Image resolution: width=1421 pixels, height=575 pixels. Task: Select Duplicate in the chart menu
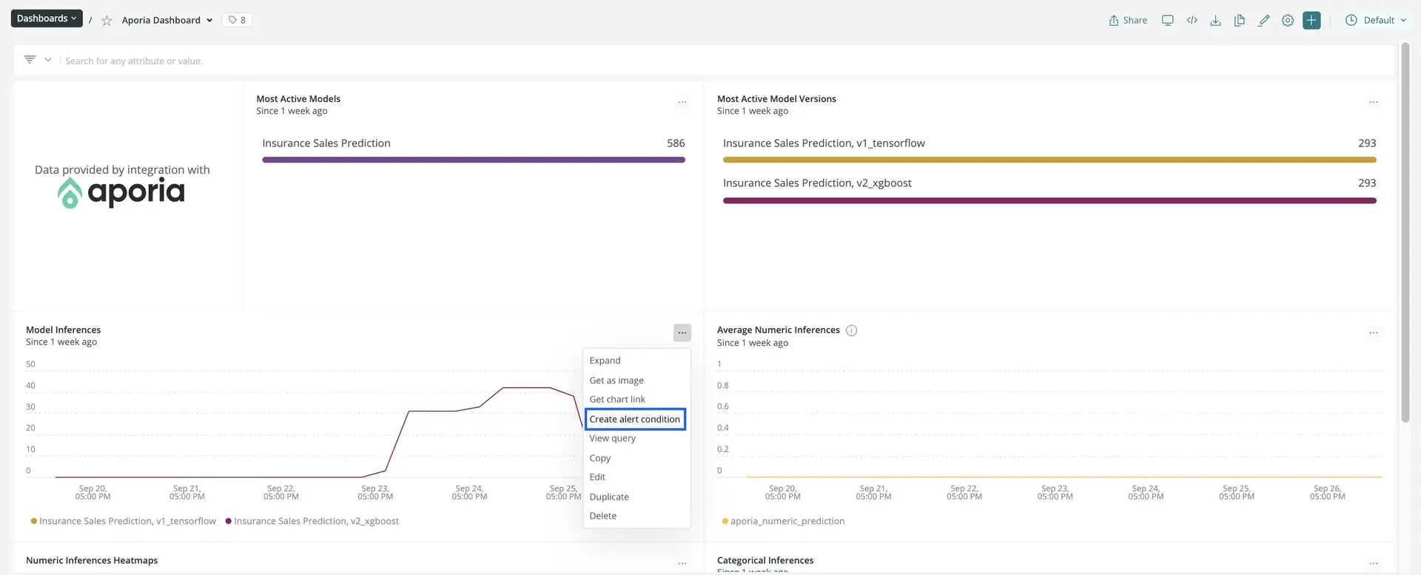636,497
